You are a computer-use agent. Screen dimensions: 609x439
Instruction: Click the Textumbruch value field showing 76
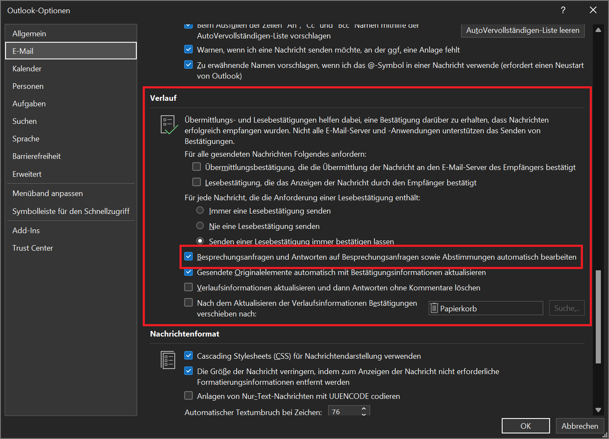point(344,412)
